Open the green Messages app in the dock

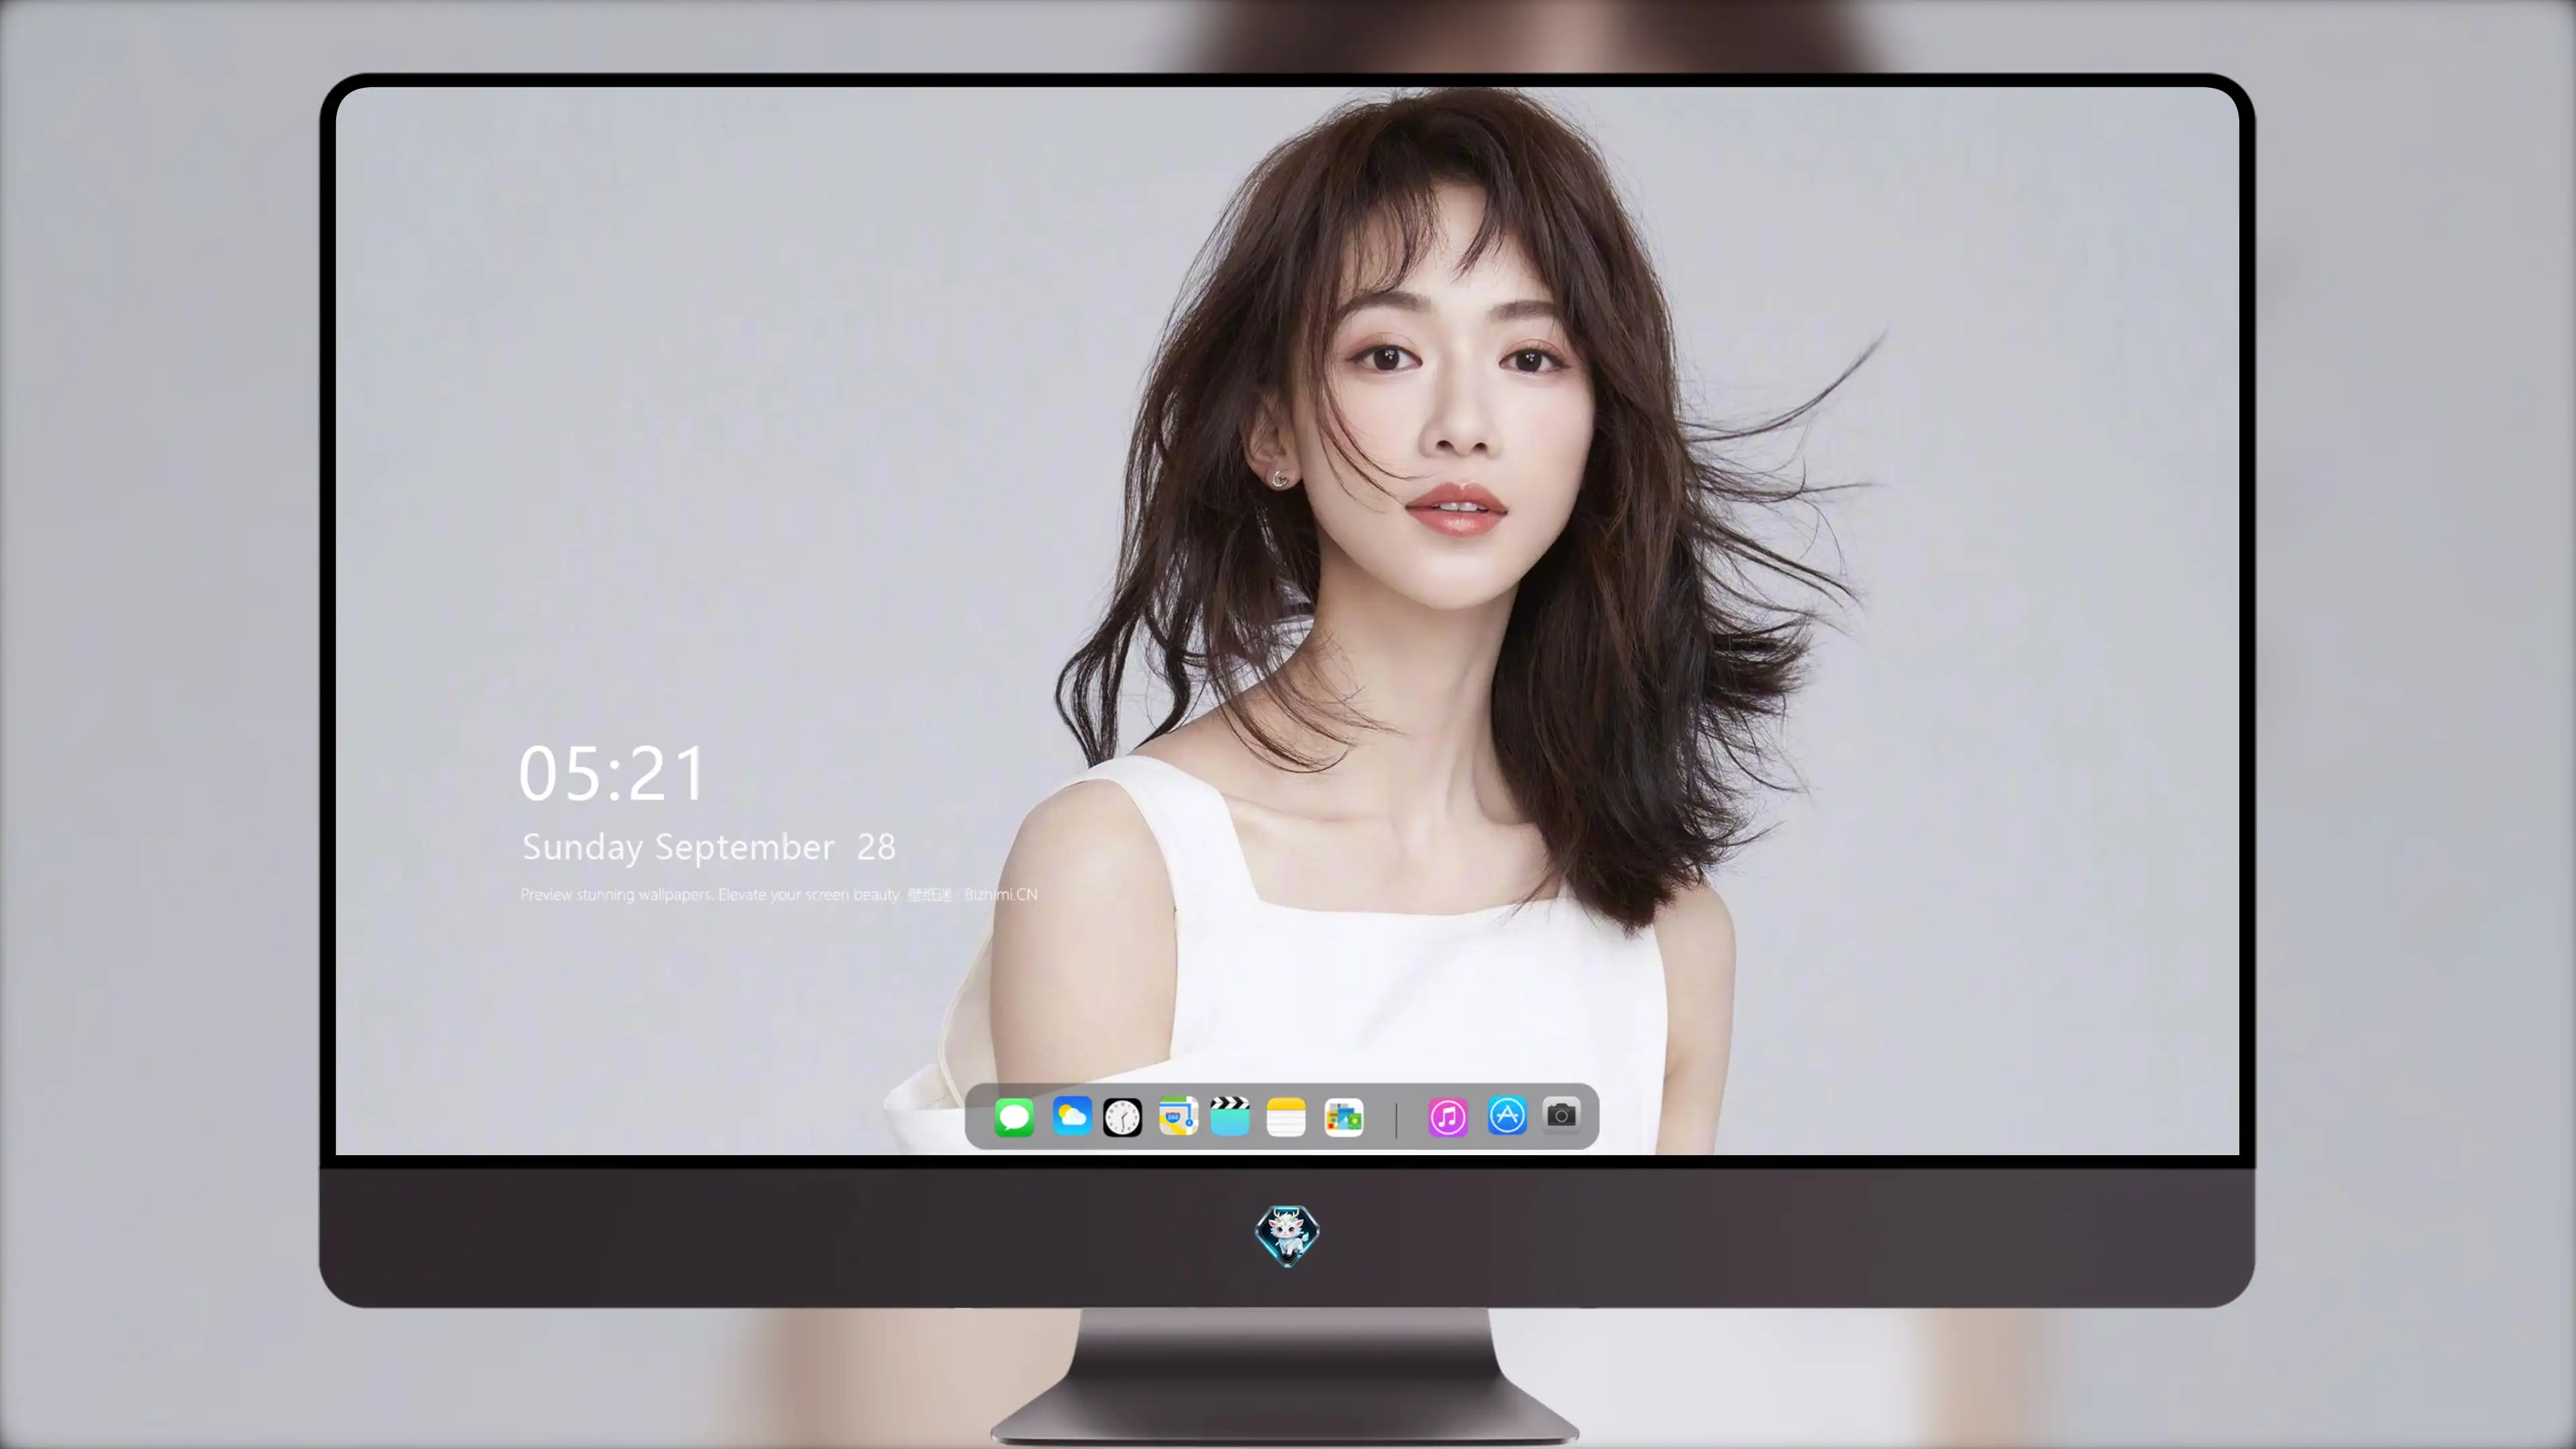pos(1014,1116)
